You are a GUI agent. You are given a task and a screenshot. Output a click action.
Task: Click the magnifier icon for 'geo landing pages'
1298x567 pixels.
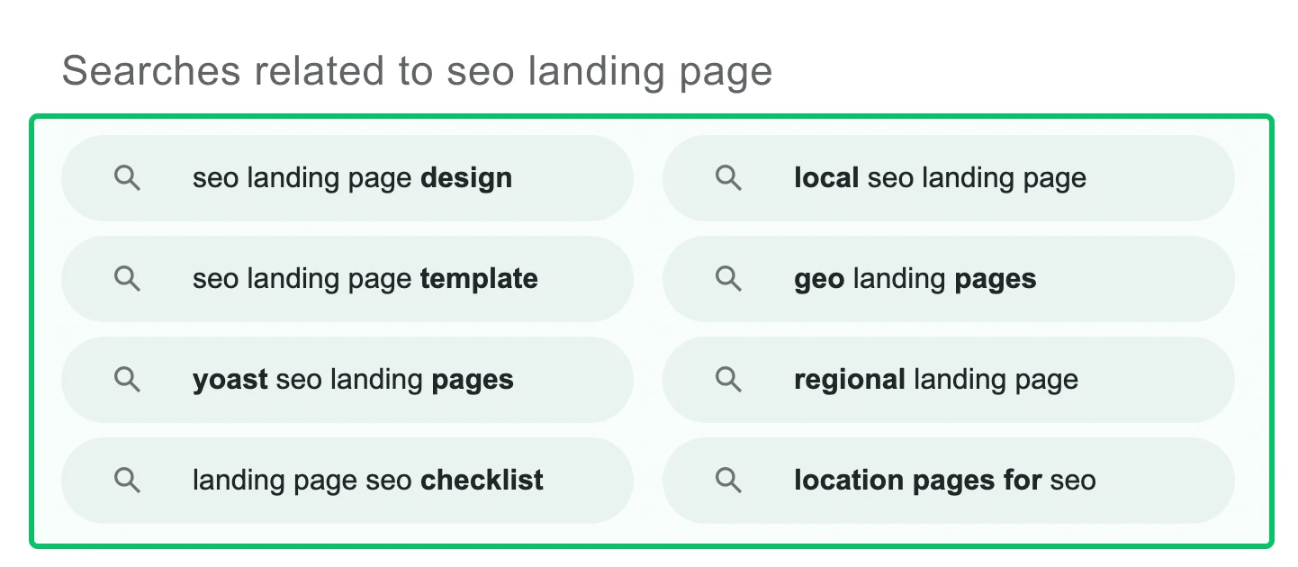(728, 279)
